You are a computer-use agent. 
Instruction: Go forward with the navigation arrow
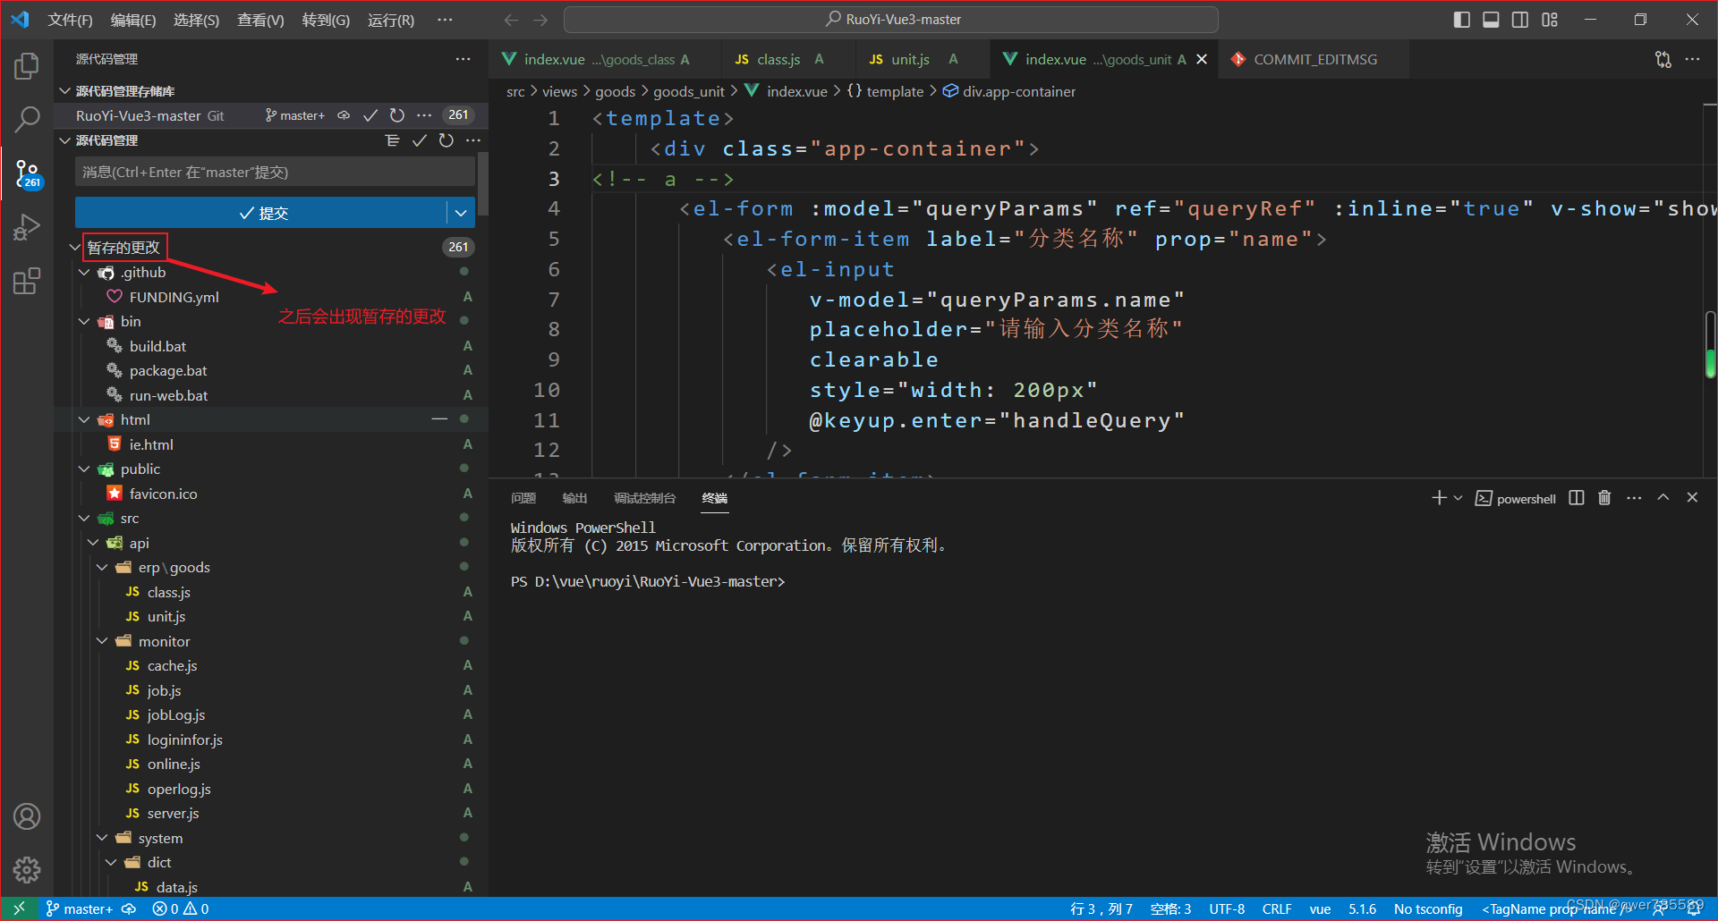[x=540, y=20]
